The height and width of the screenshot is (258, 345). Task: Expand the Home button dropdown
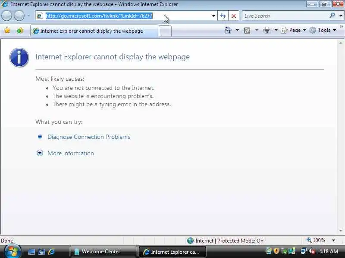(x=237, y=30)
